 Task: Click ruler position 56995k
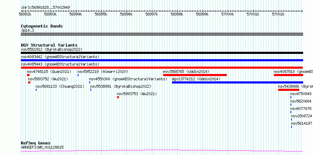tap(101, 14)
